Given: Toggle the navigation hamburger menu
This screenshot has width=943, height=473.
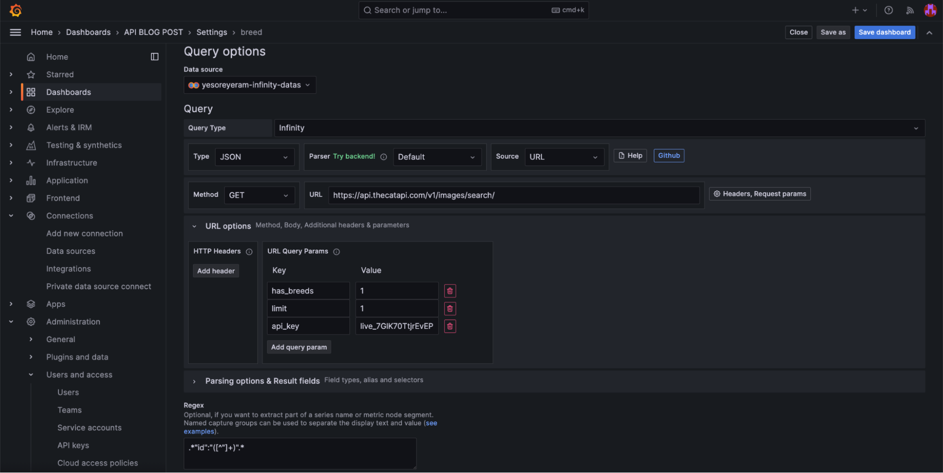Looking at the screenshot, I should click(15, 32).
